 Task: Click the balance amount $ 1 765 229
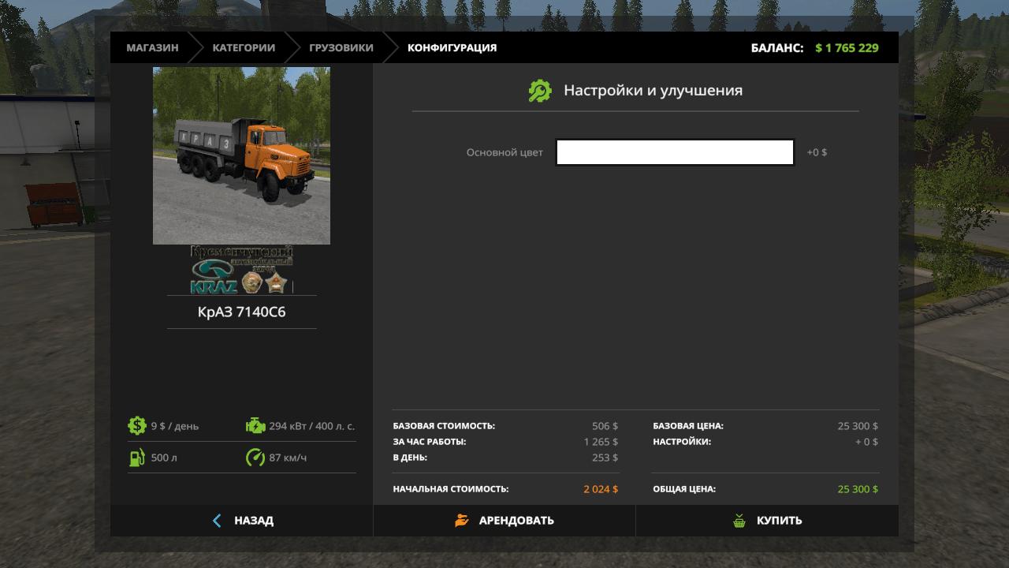[x=847, y=48]
